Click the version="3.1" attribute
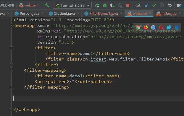Image resolution: width=184 pixels, height=116 pixels. [54, 42]
